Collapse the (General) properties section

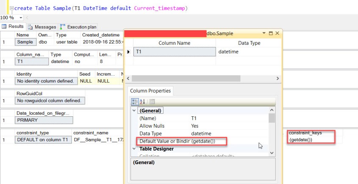pos(135,110)
